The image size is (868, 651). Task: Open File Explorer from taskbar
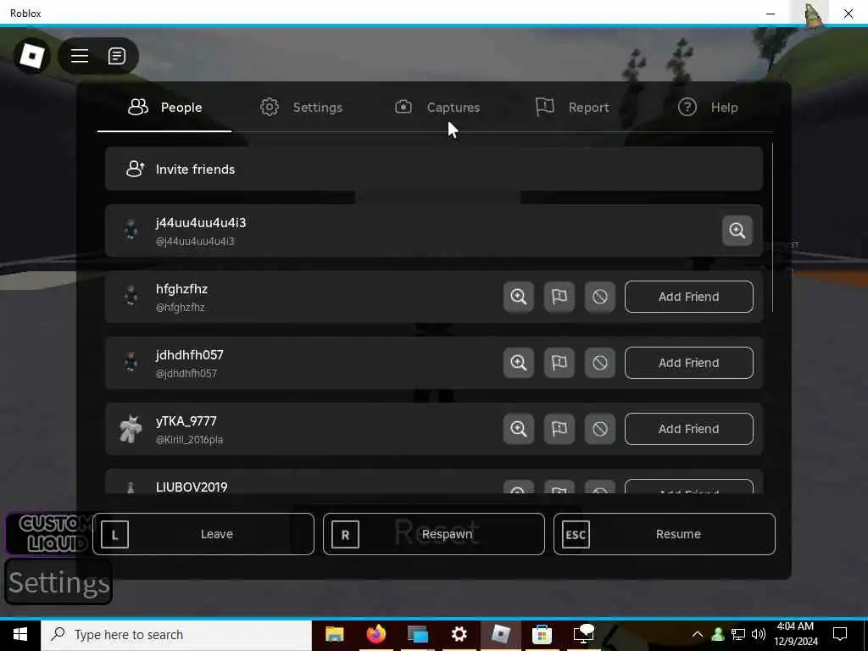point(334,634)
